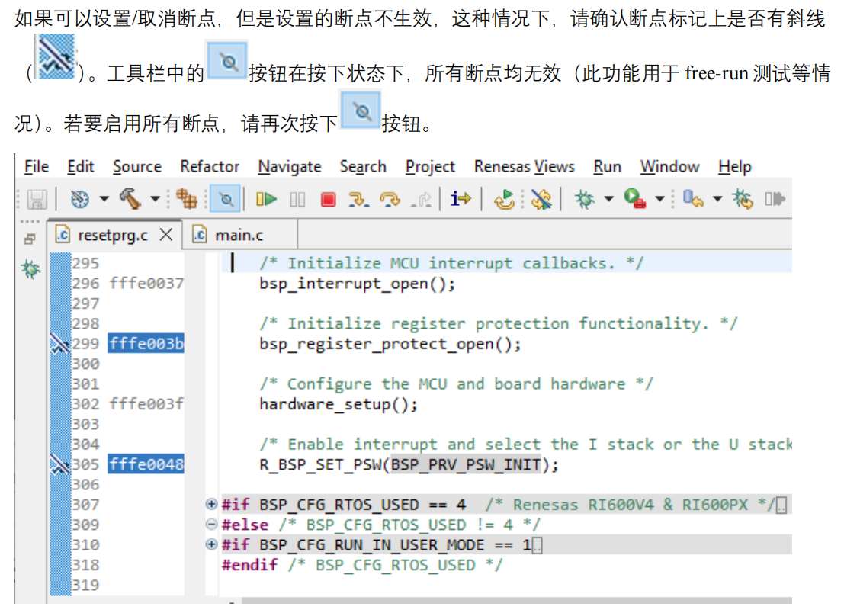The height and width of the screenshot is (613, 844).
Task: Click the Save disk icon in toolbar
Action: [x=37, y=200]
